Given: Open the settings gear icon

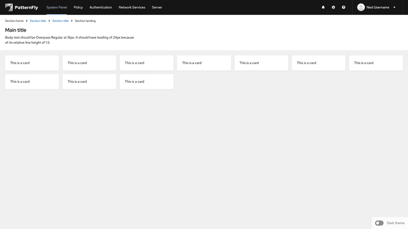Looking at the screenshot, I should point(334,8).
